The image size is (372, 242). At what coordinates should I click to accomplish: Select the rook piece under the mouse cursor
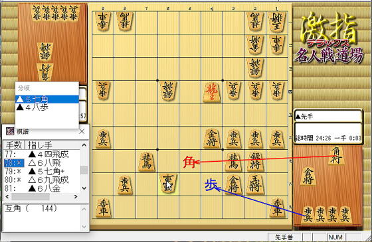point(168,184)
